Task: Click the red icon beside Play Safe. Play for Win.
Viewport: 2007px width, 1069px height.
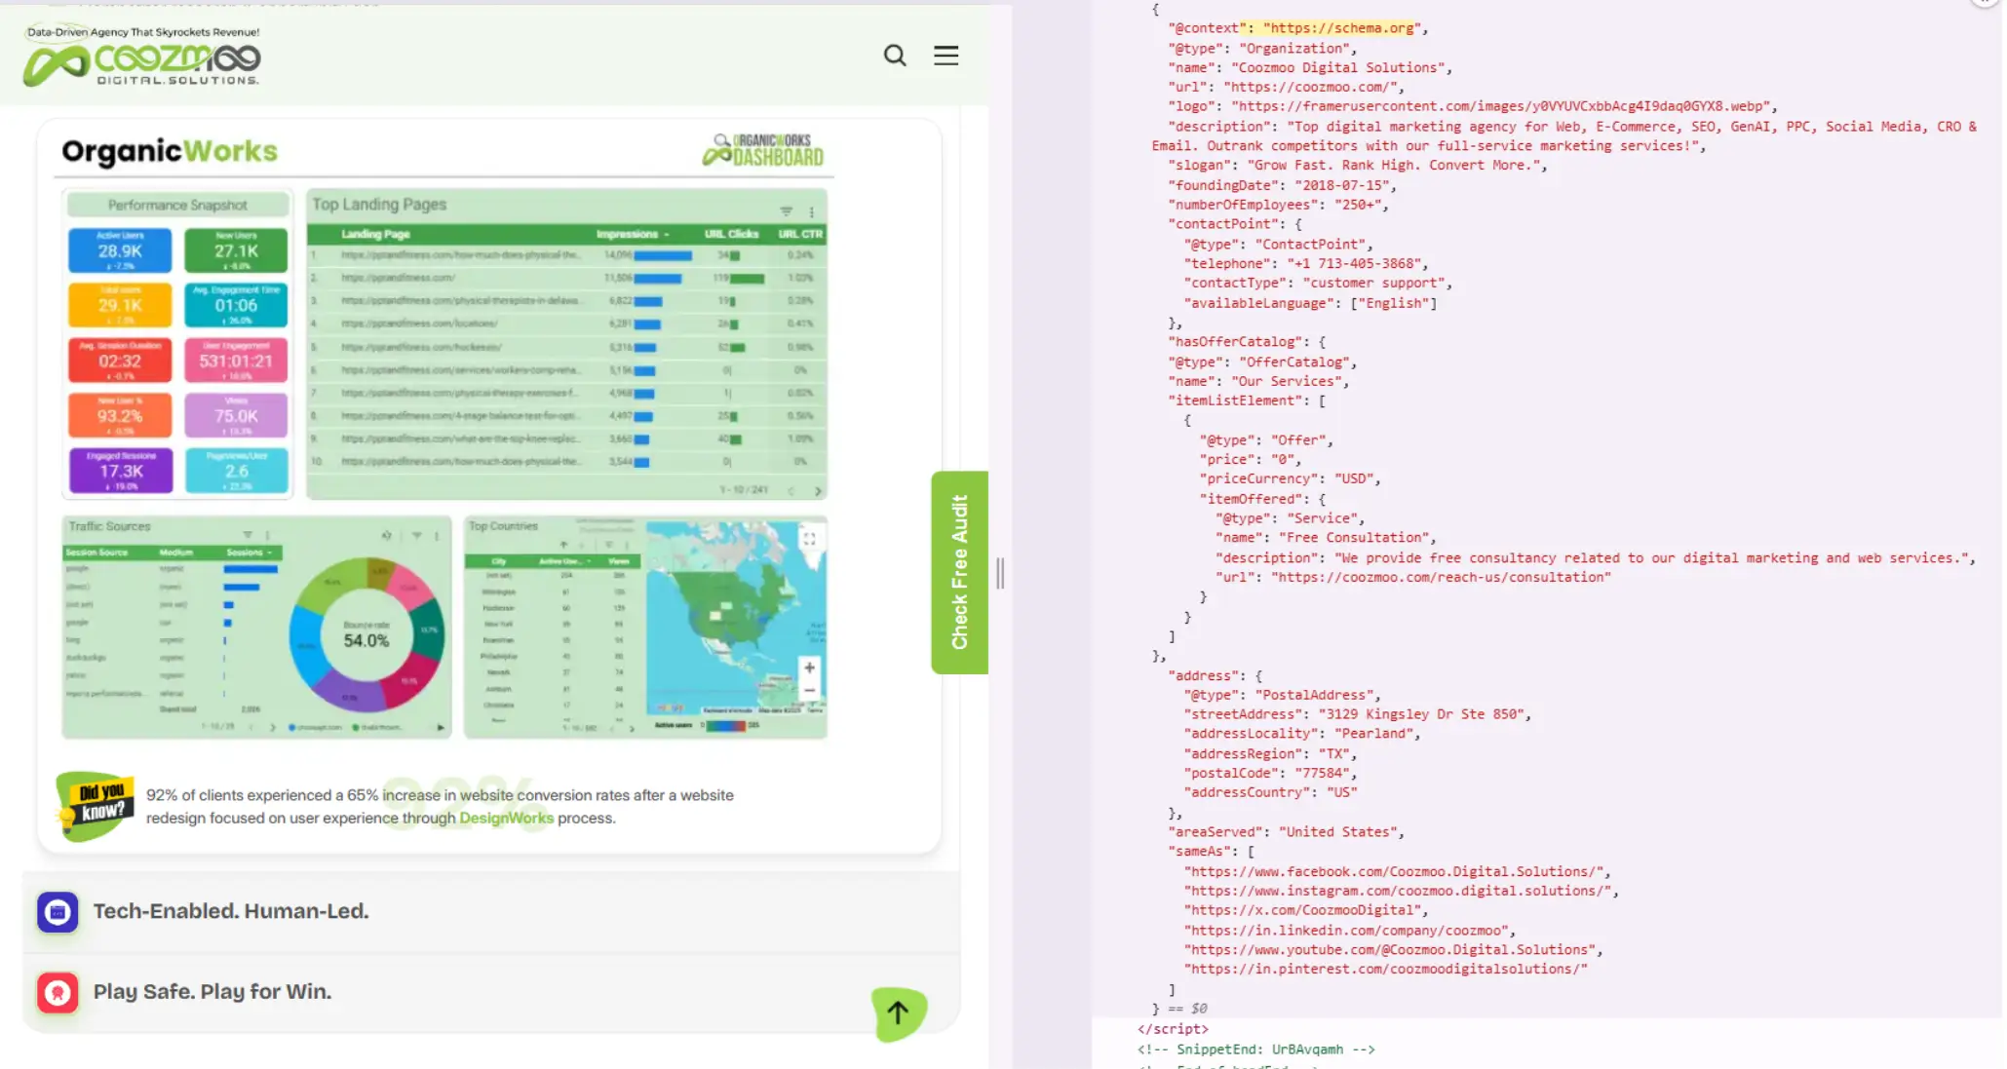Action: [58, 993]
